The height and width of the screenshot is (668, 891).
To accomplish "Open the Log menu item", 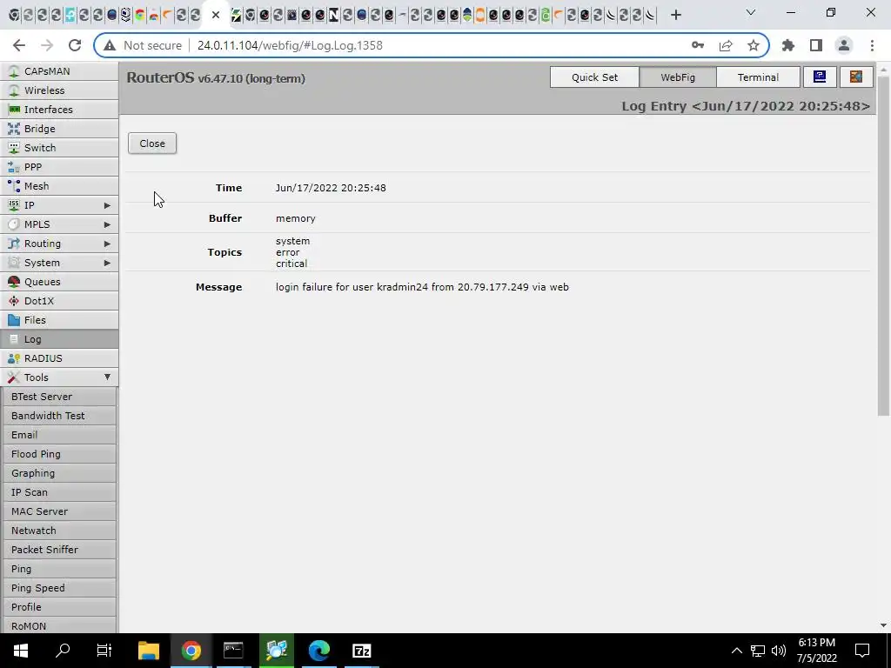I will coord(59,339).
